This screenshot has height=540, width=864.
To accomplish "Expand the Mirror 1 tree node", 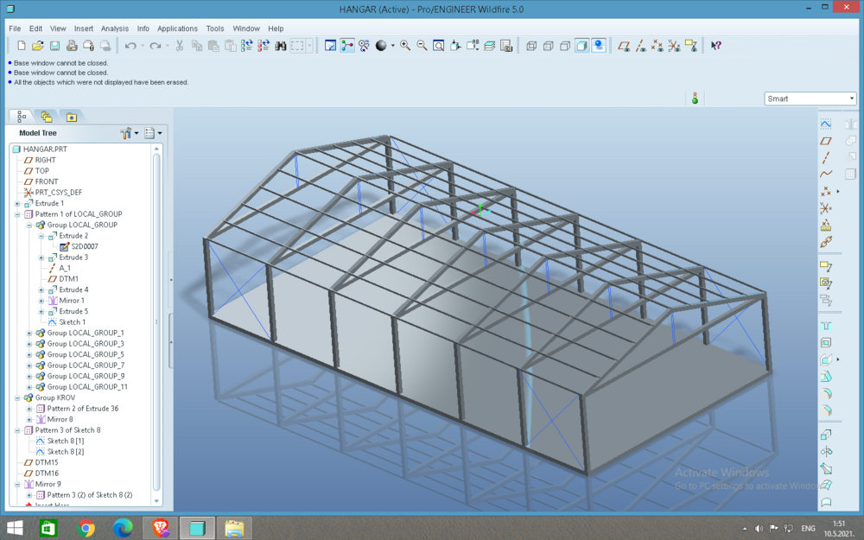I will [41, 301].
